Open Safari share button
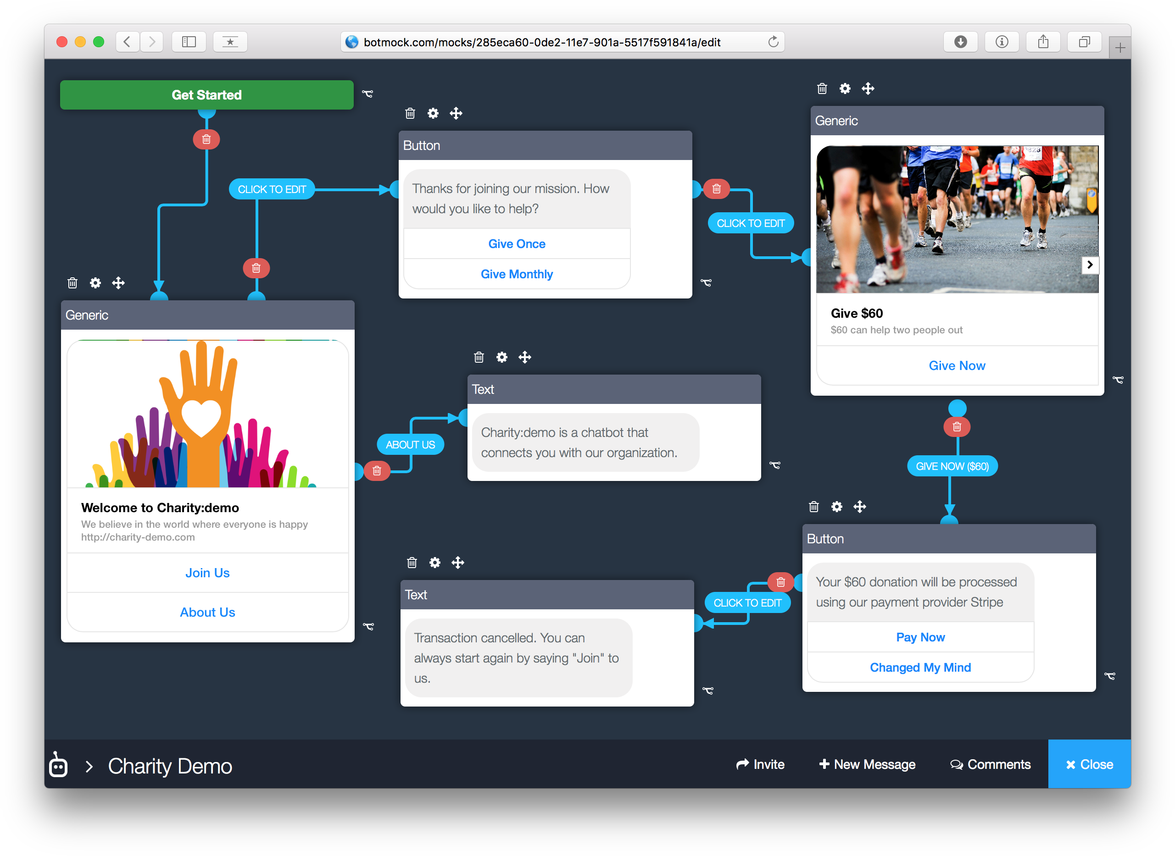 [1043, 42]
